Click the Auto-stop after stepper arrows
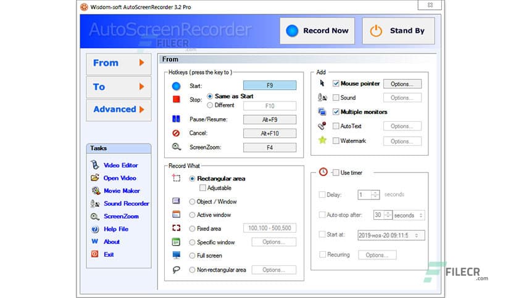 388,215
